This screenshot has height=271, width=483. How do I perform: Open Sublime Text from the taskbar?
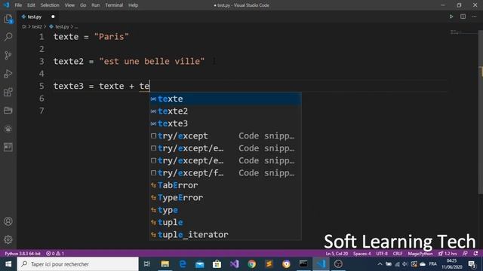coord(269,264)
